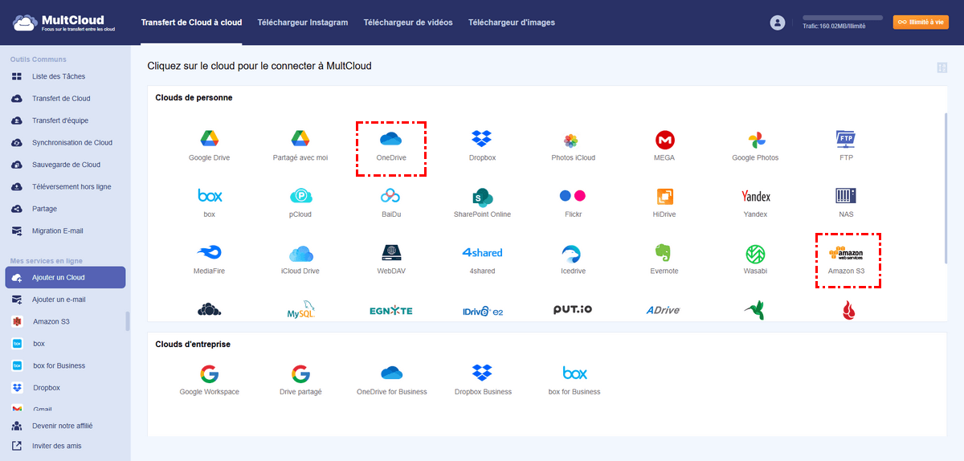Add Google Workspace enterprise cloud

point(209,380)
